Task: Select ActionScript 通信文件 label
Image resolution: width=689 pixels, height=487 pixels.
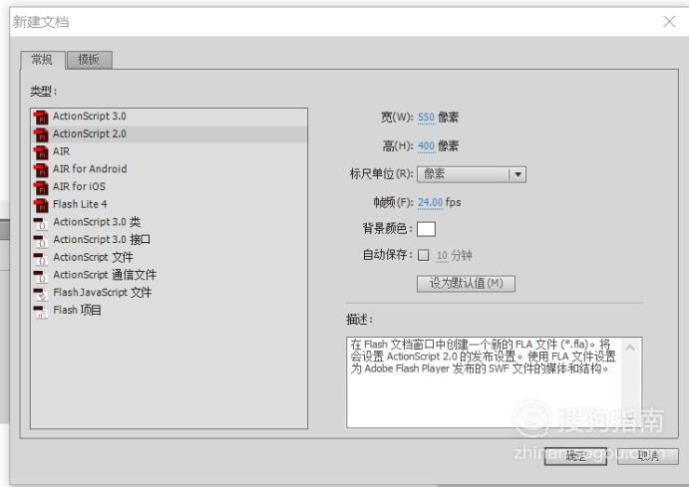Action: tap(105, 275)
